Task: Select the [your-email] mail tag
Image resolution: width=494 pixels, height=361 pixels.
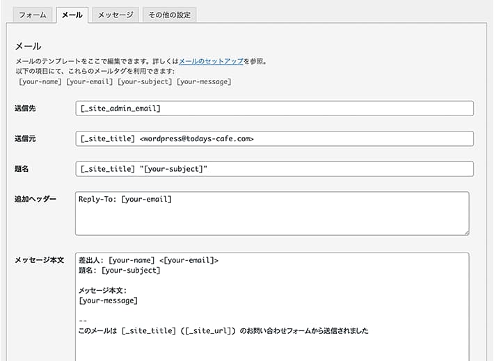Action: (90, 81)
